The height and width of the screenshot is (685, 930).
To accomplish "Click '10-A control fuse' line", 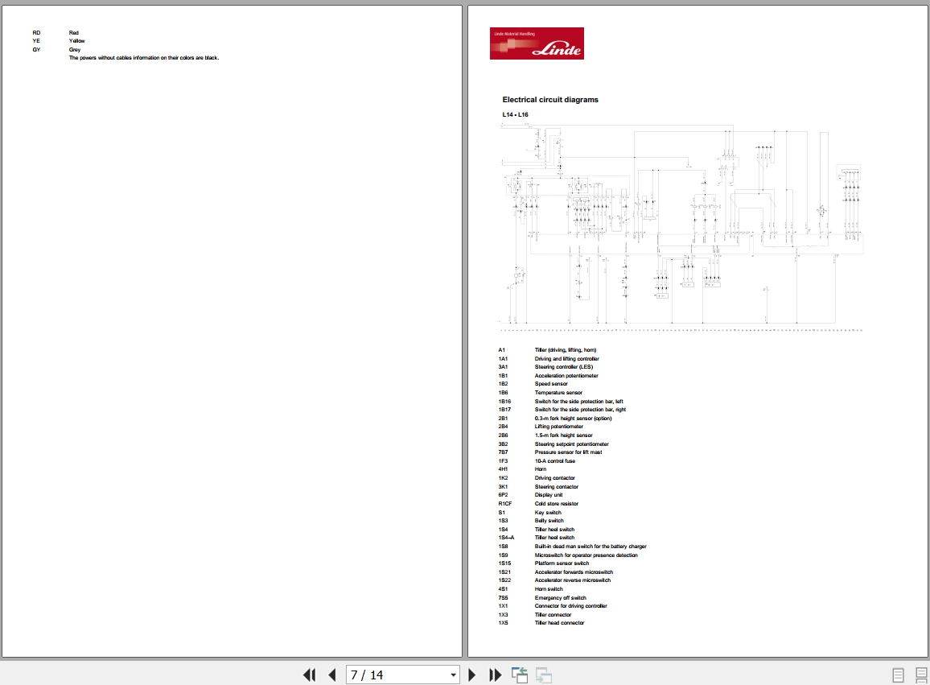I will point(554,460).
